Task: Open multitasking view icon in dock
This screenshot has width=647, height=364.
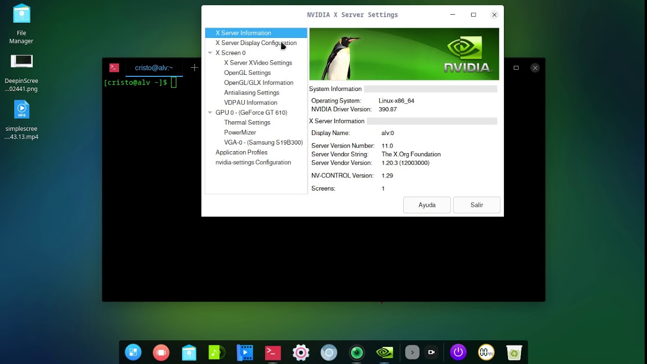Action: 161,352
